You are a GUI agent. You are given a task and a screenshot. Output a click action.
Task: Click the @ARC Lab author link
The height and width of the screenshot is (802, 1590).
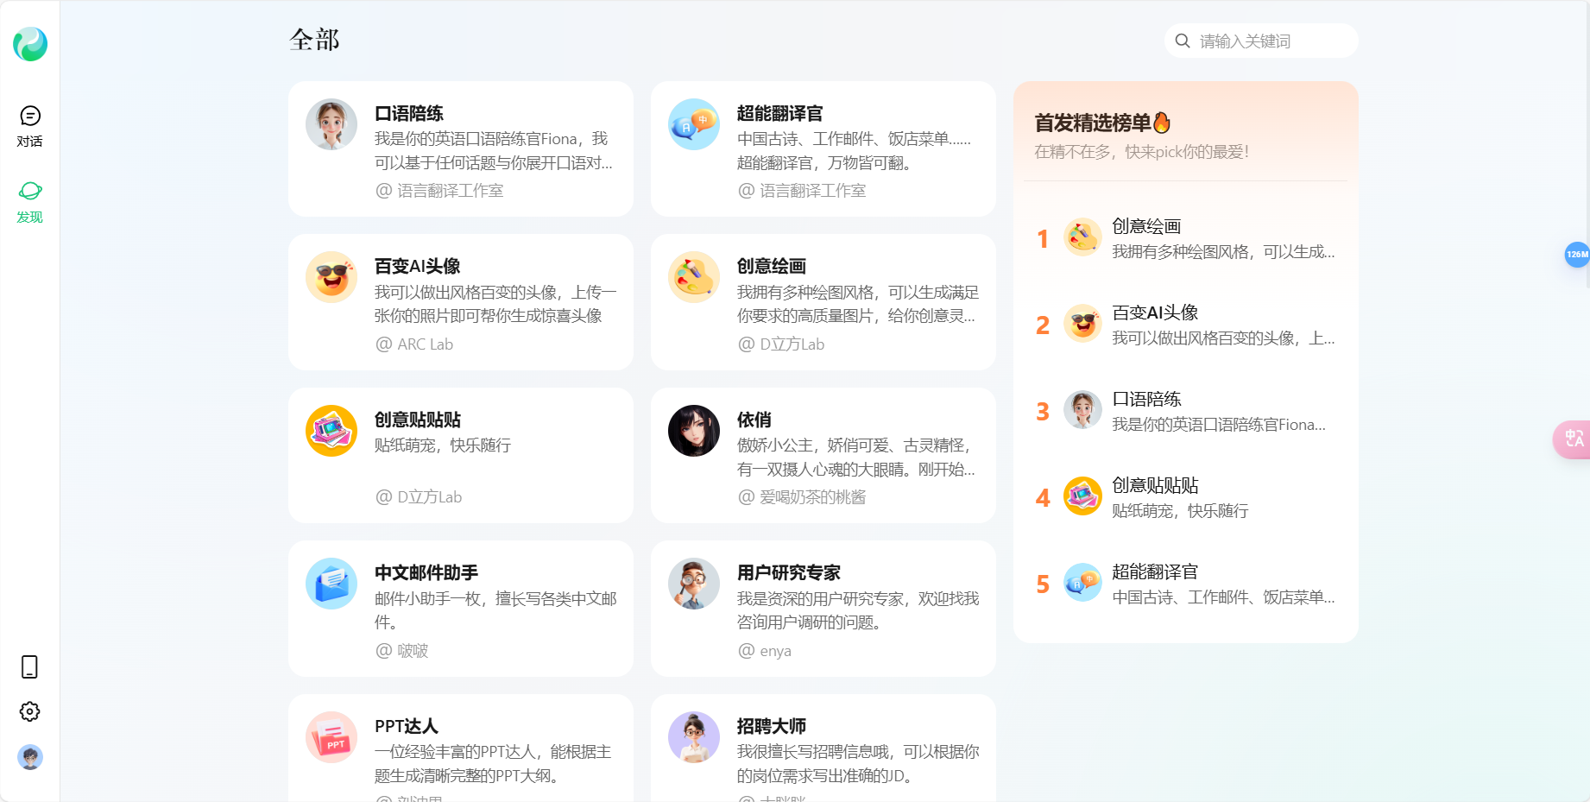click(x=415, y=344)
